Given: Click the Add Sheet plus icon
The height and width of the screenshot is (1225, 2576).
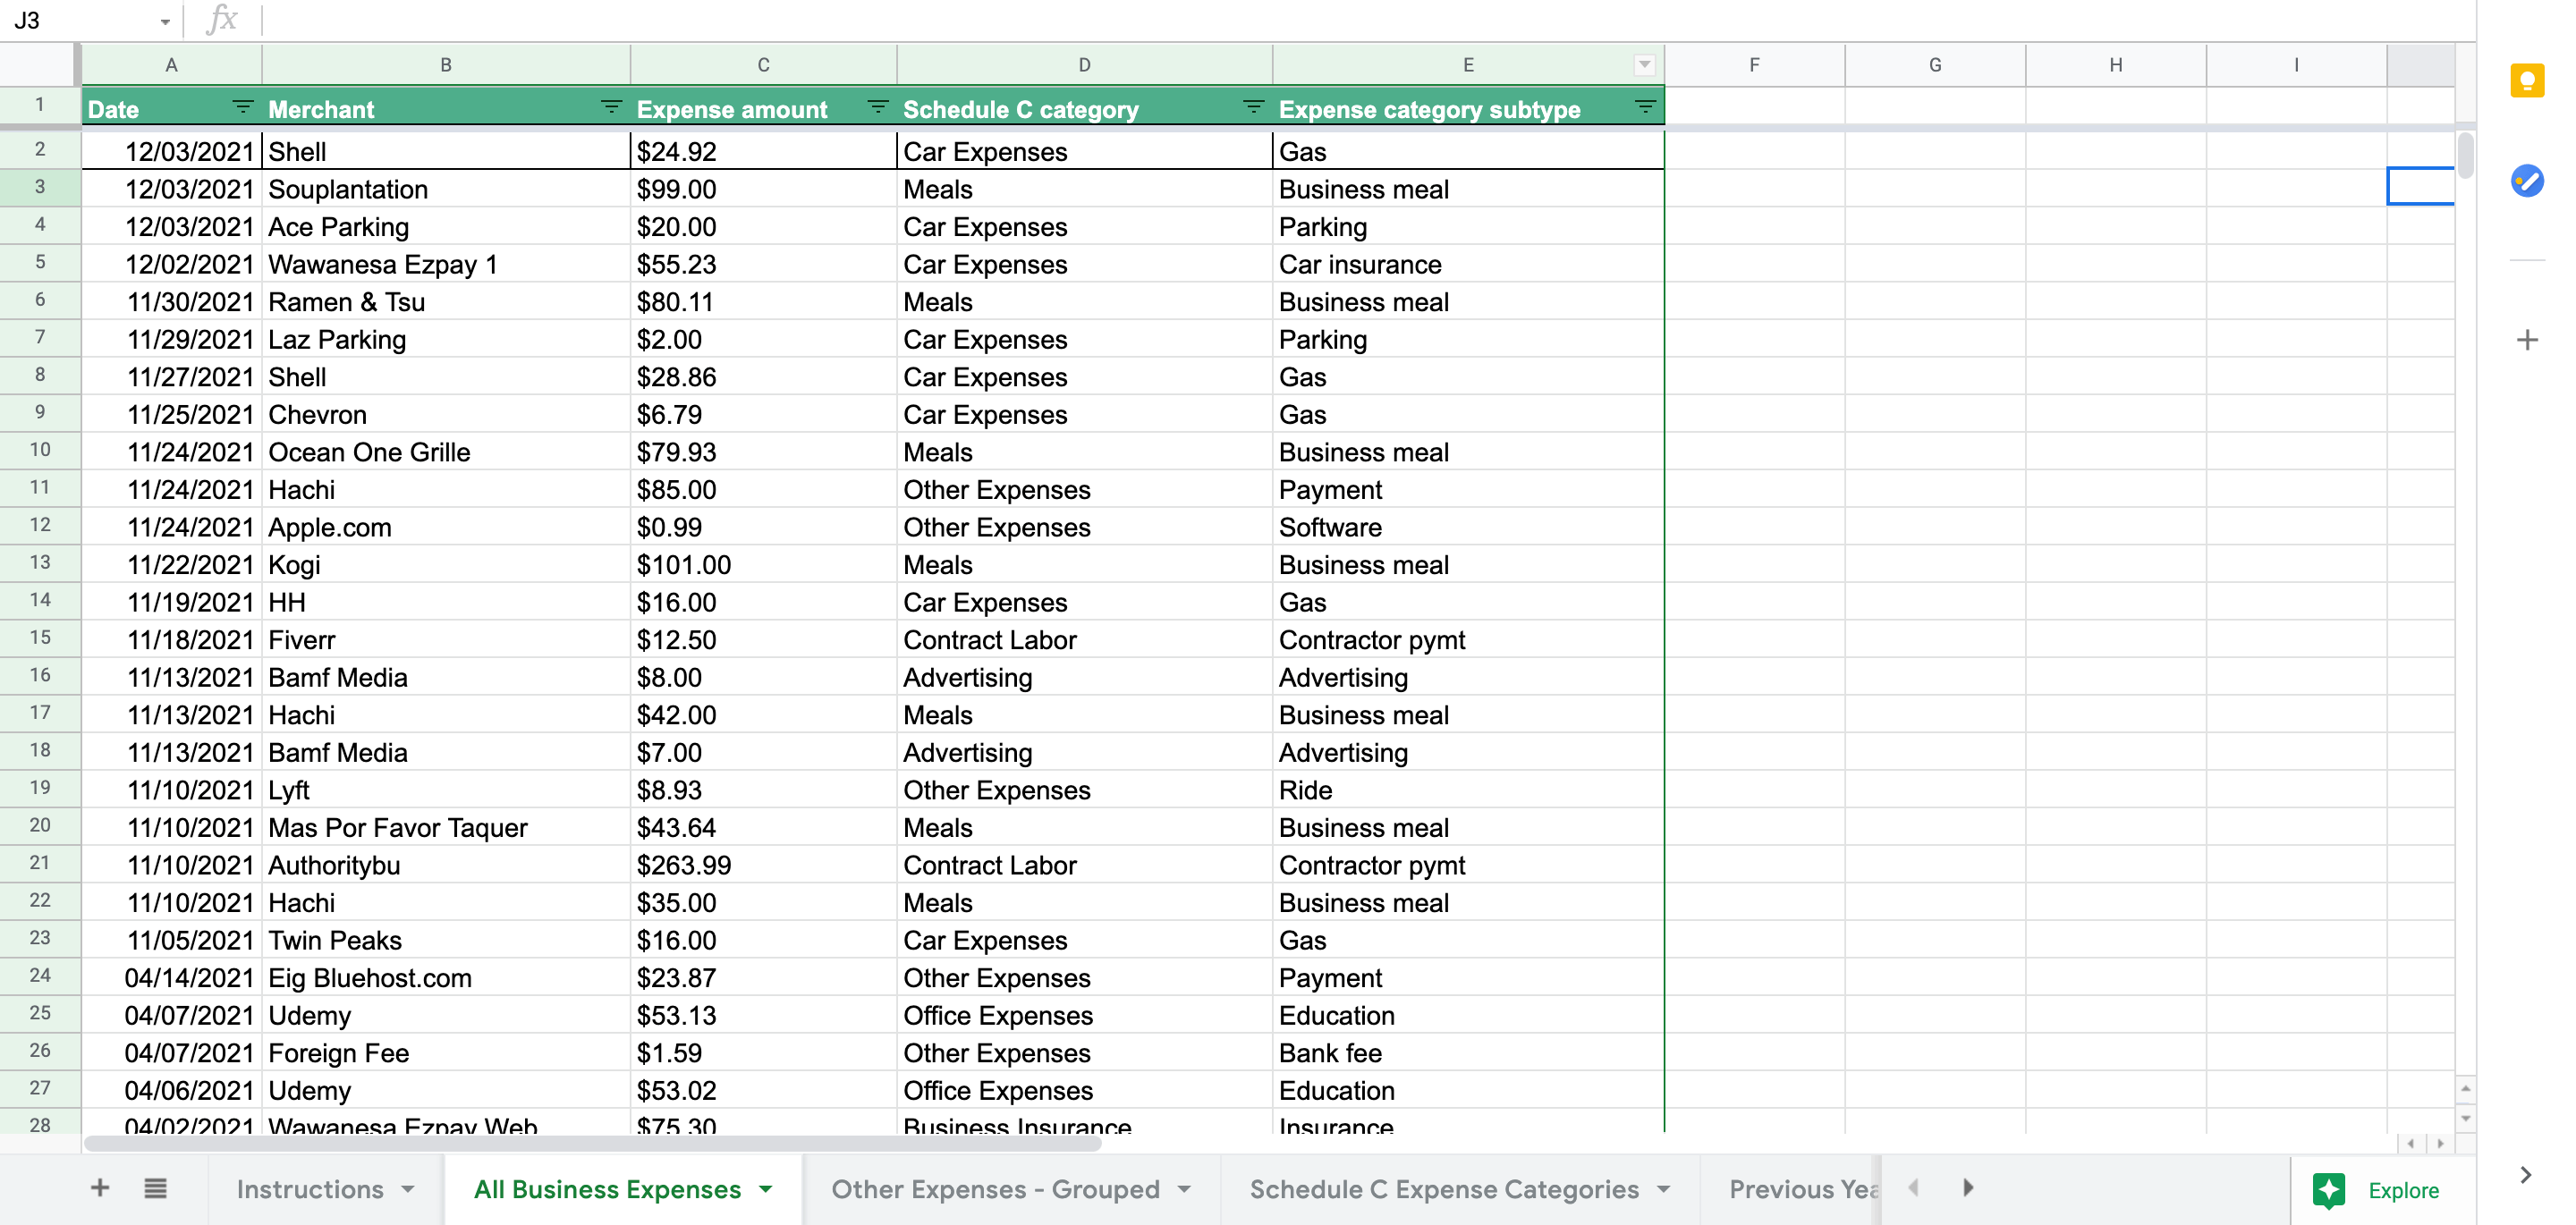Looking at the screenshot, I should pyautogui.click(x=100, y=1188).
